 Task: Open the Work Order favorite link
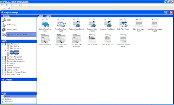(12, 30)
